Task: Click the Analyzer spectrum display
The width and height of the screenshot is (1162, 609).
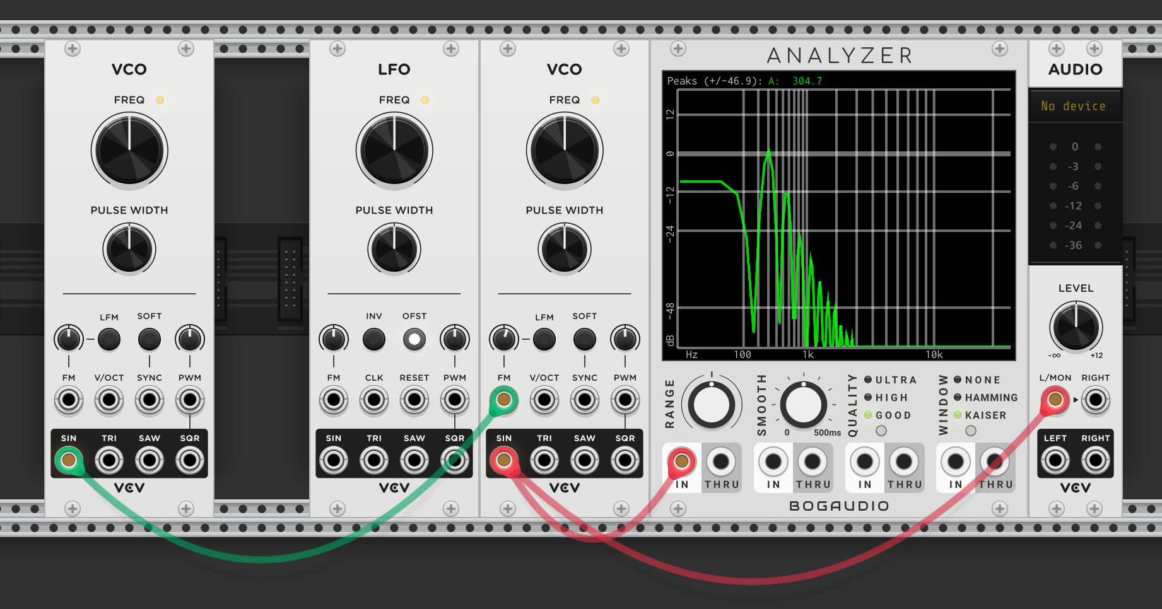Action: pos(839,216)
